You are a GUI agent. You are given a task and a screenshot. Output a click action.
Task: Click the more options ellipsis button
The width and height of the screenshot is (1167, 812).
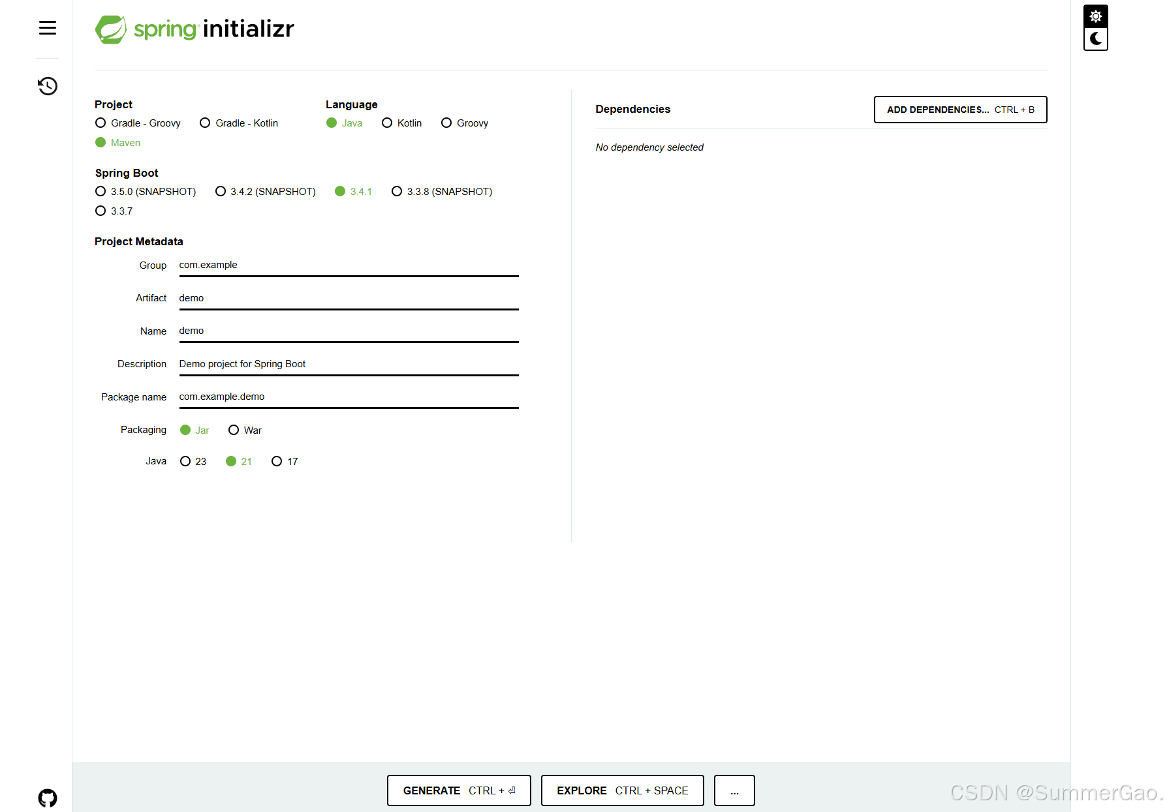tap(734, 790)
